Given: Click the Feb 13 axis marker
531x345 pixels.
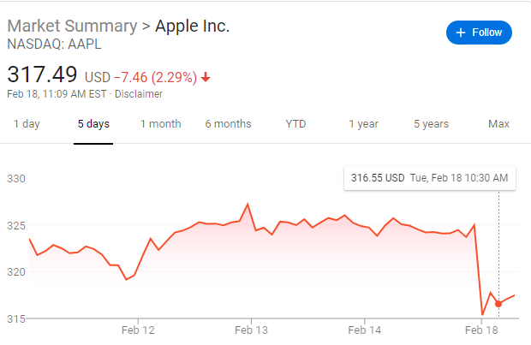Looking at the screenshot, I should pyautogui.click(x=251, y=330).
